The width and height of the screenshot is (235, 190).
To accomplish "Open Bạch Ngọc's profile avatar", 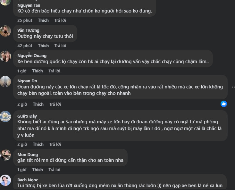I will pyautogui.click(x=5, y=180).
